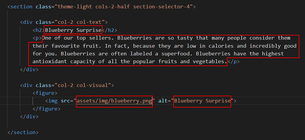The image size is (305, 140).
Task: Place cursor in the h2 Blueberry Surprise heading text
Action: tap(73, 30)
